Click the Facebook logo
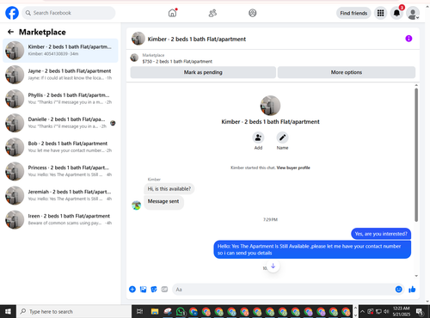Viewport: 430px width, 318px height. tap(12, 13)
